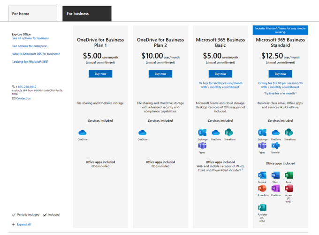Click the plus icon next to Expand all
The image size is (319, 235).
[x=14, y=224]
